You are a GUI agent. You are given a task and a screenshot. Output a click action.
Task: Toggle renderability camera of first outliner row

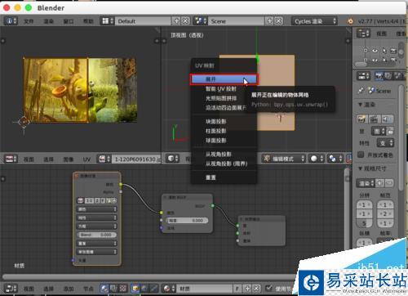(x=393, y=51)
